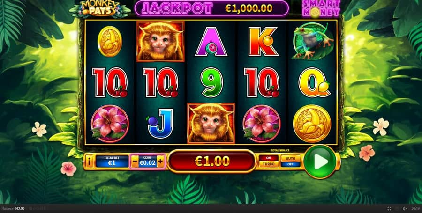This screenshot has width=422, height=213.
Task: Click the Balance €42.00 label
Action: 14,209
